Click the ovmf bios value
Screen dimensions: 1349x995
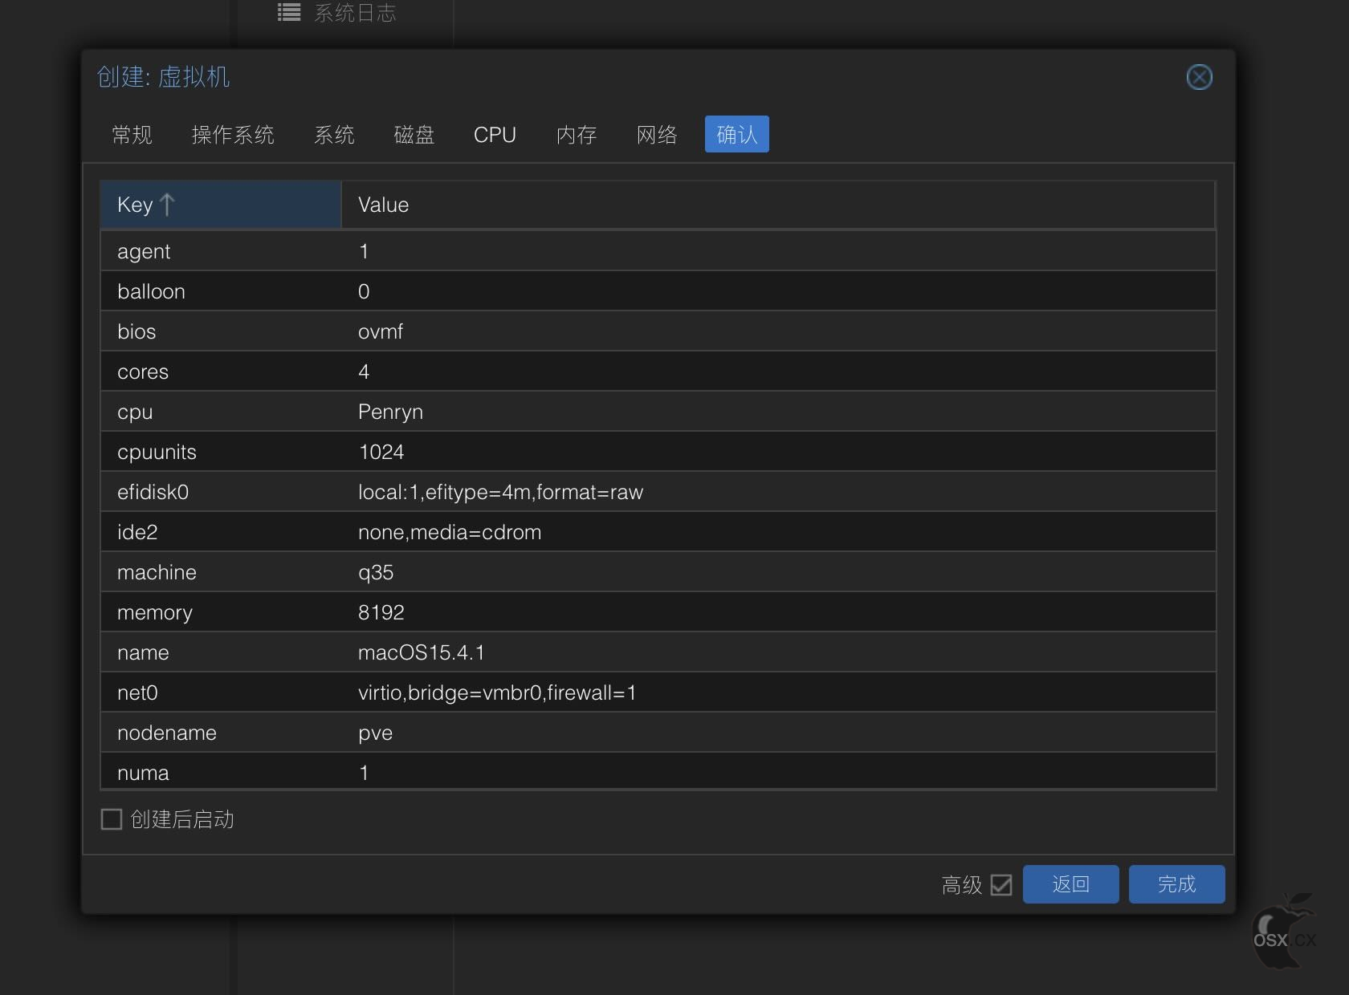(381, 331)
